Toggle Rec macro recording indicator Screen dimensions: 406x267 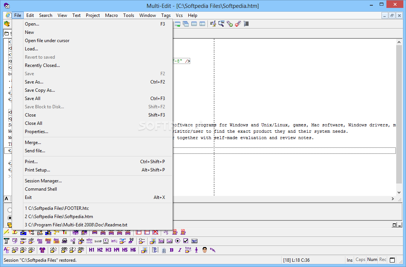(x=383, y=259)
